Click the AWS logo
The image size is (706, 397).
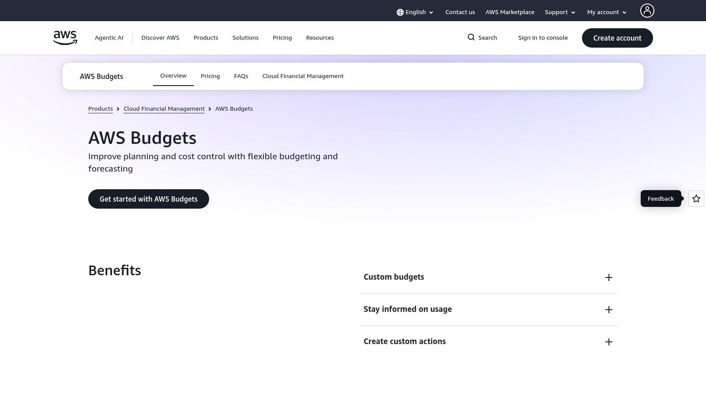(64, 38)
